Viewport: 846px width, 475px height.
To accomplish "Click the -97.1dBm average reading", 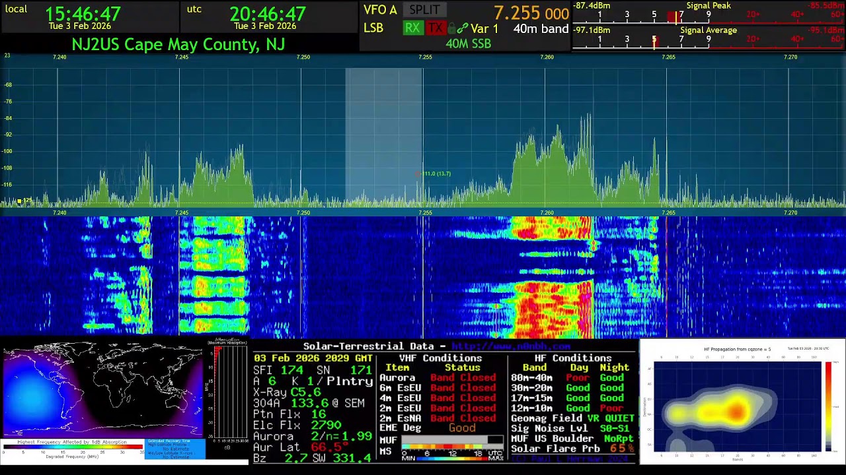I will [x=592, y=30].
